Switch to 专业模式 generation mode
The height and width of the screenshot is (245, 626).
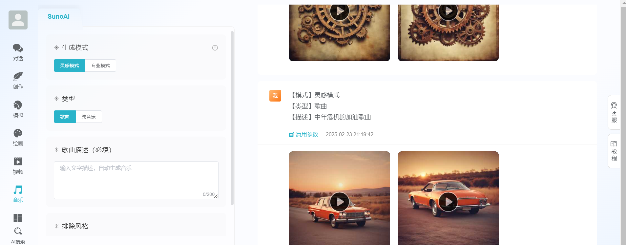(x=100, y=66)
